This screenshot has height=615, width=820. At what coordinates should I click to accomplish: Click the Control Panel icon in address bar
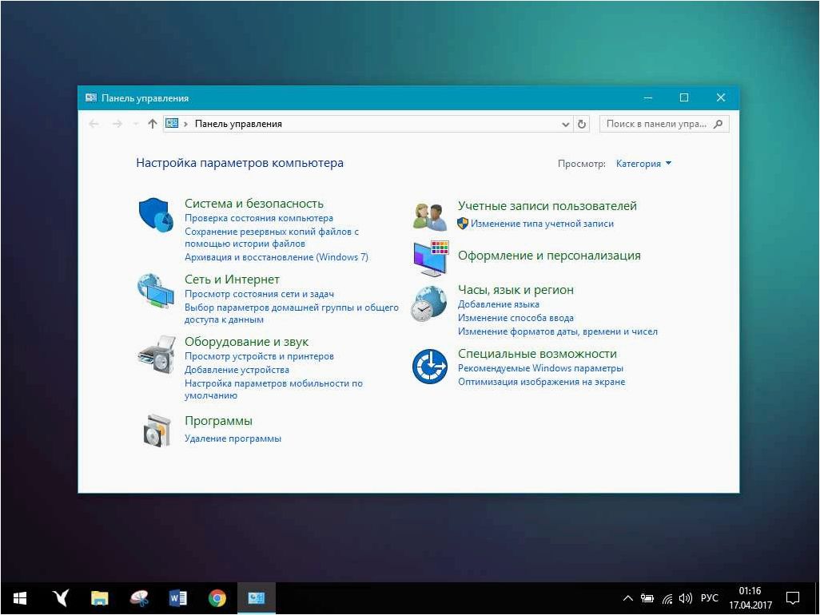[172, 123]
